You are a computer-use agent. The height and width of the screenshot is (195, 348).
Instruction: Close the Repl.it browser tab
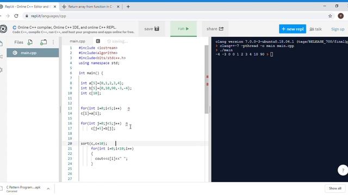tap(55, 6)
